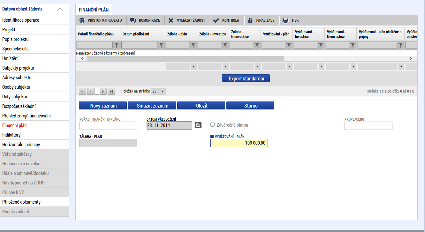The width and height of the screenshot is (425, 232).
Task: Click filter icon for Vyúčtování - plán očištěné column
Action: click(x=401, y=45)
